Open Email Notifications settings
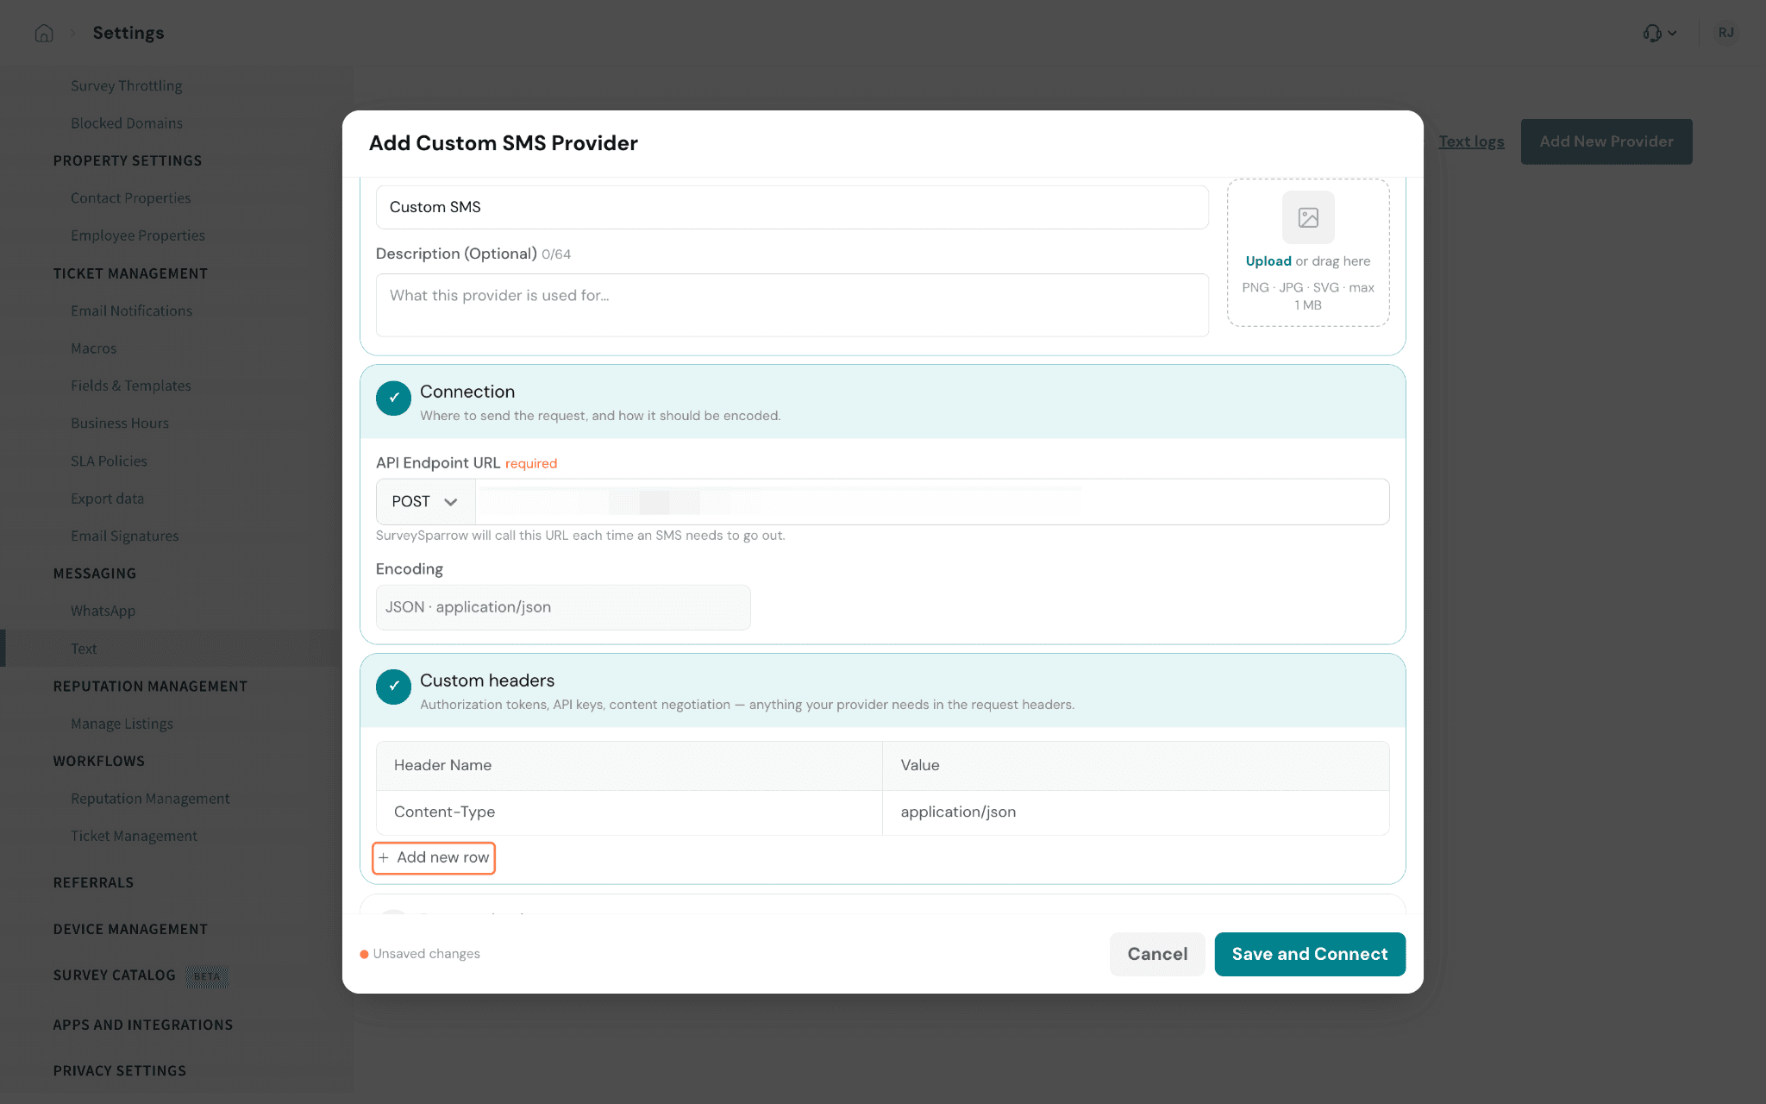 [132, 310]
